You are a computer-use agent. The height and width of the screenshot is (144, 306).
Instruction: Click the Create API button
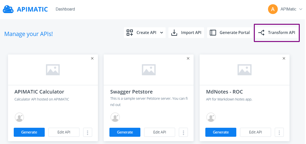click(145, 32)
